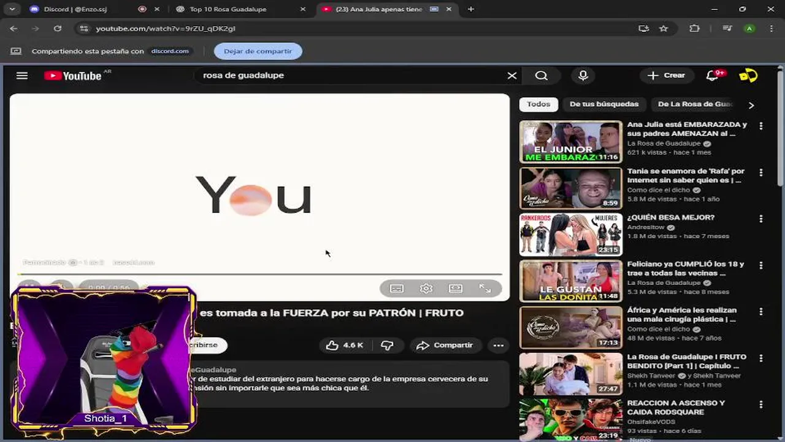
Task: Open options for REACCION A ASCENSO video
Action: coord(761,404)
